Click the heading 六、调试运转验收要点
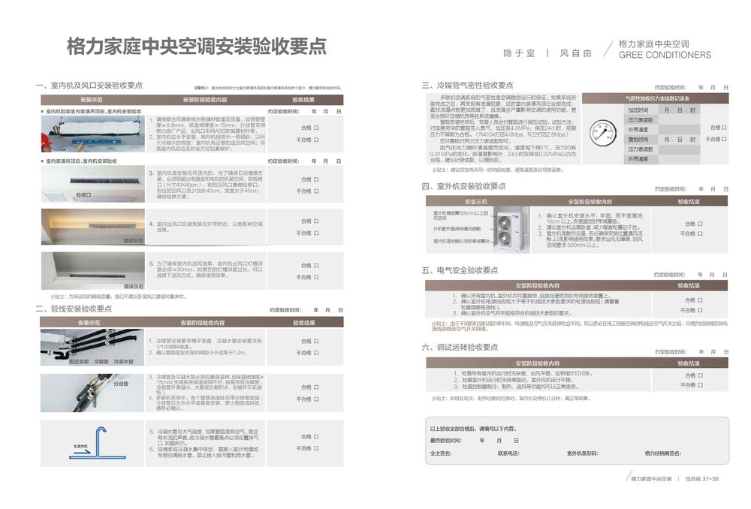This screenshot has width=751, height=509. point(460,347)
